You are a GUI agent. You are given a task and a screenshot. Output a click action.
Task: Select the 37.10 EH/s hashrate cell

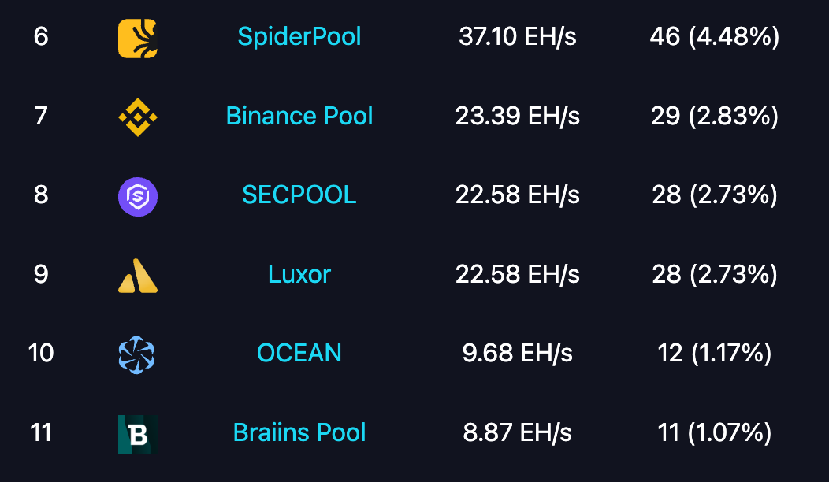(x=518, y=36)
